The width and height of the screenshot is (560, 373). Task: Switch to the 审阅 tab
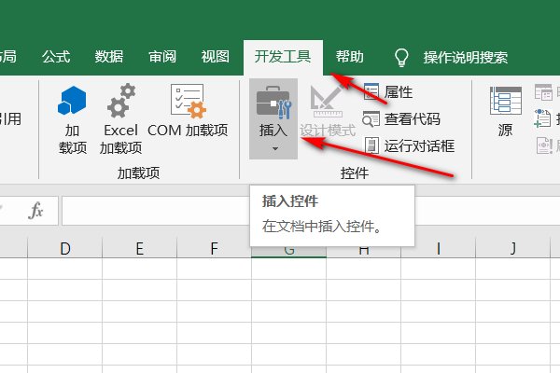[162, 57]
